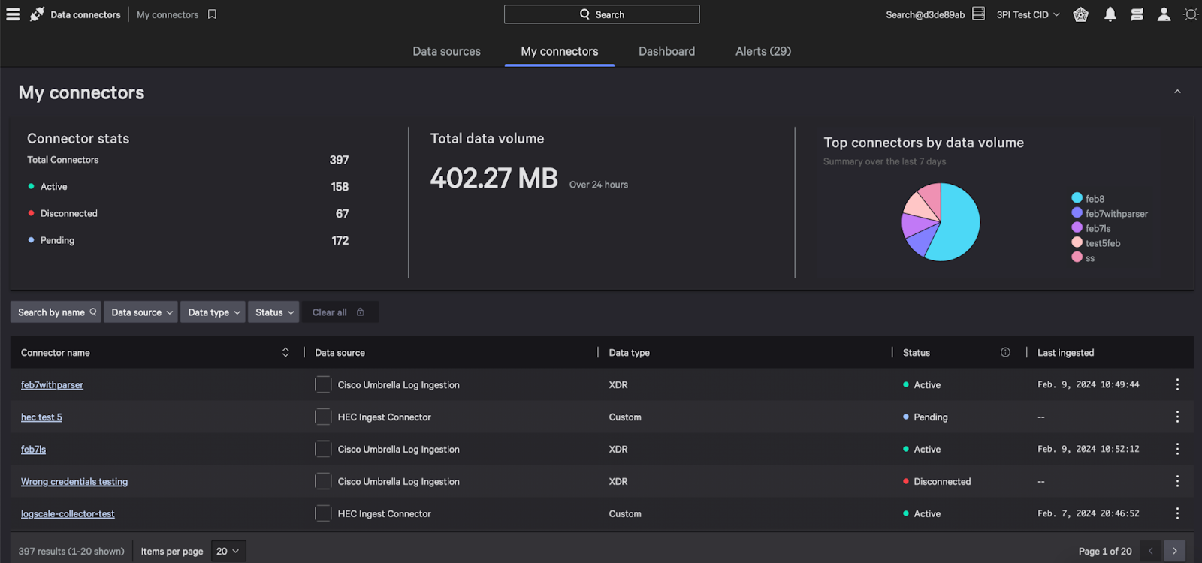Click the Clear all filters button
Viewport: 1202px width, 563px height.
click(x=338, y=312)
